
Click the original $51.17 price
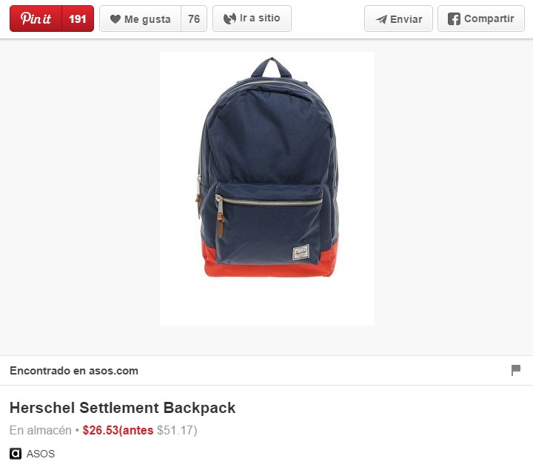[x=175, y=430]
